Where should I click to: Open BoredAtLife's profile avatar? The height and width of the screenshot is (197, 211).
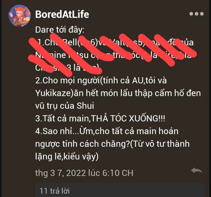point(20,16)
